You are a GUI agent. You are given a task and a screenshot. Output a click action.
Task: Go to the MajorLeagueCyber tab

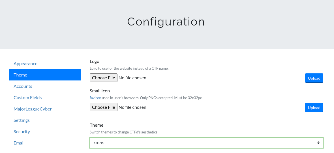click(33, 109)
